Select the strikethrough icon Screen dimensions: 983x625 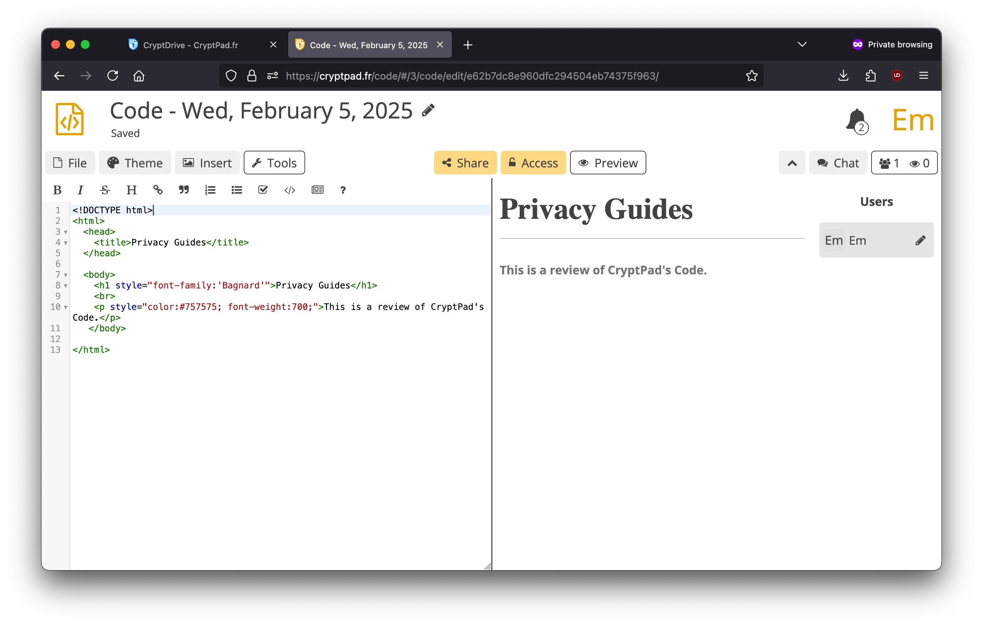(x=104, y=190)
